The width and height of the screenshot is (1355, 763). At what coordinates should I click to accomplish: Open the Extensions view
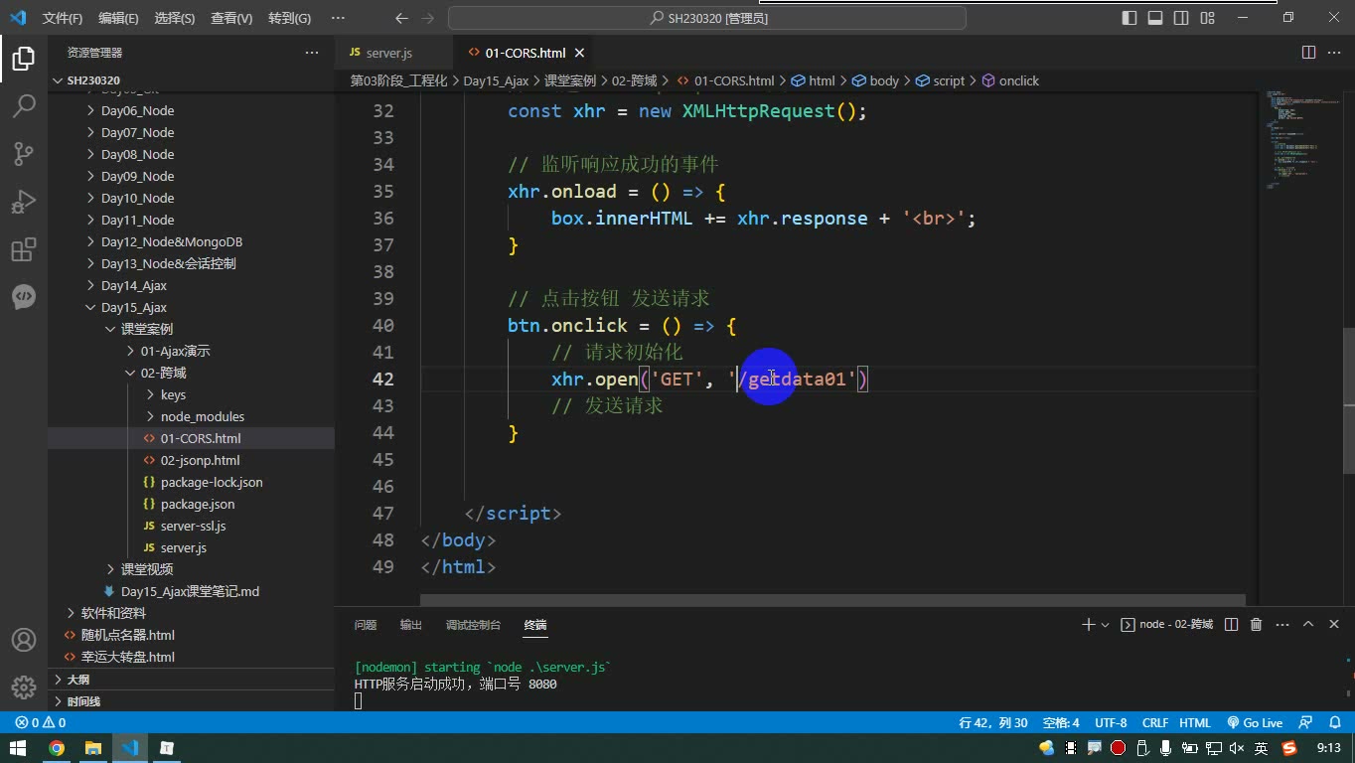point(24,249)
